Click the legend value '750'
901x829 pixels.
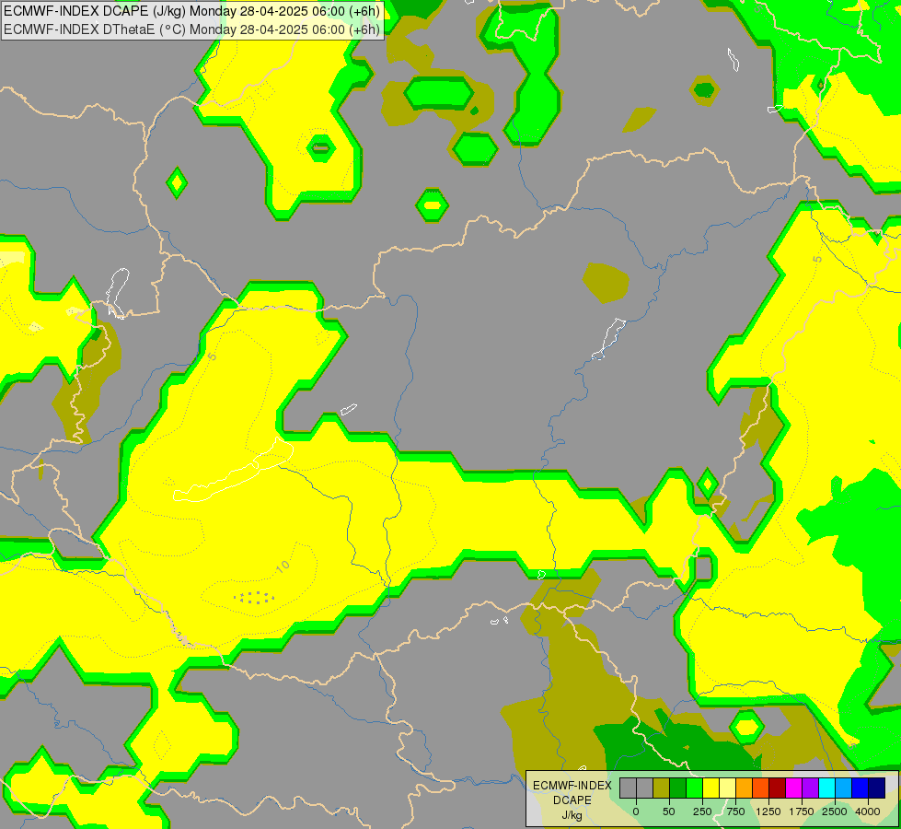coord(735,811)
